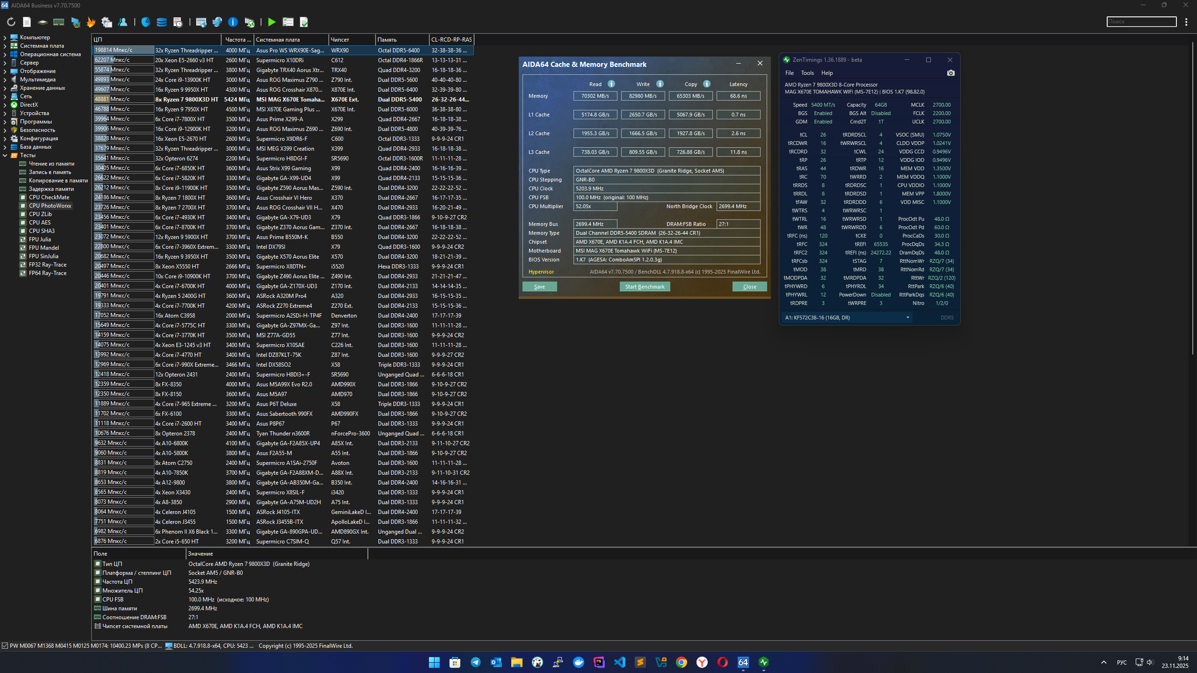Click the green Start play icon
1197x673 pixels.
coord(271,22)
